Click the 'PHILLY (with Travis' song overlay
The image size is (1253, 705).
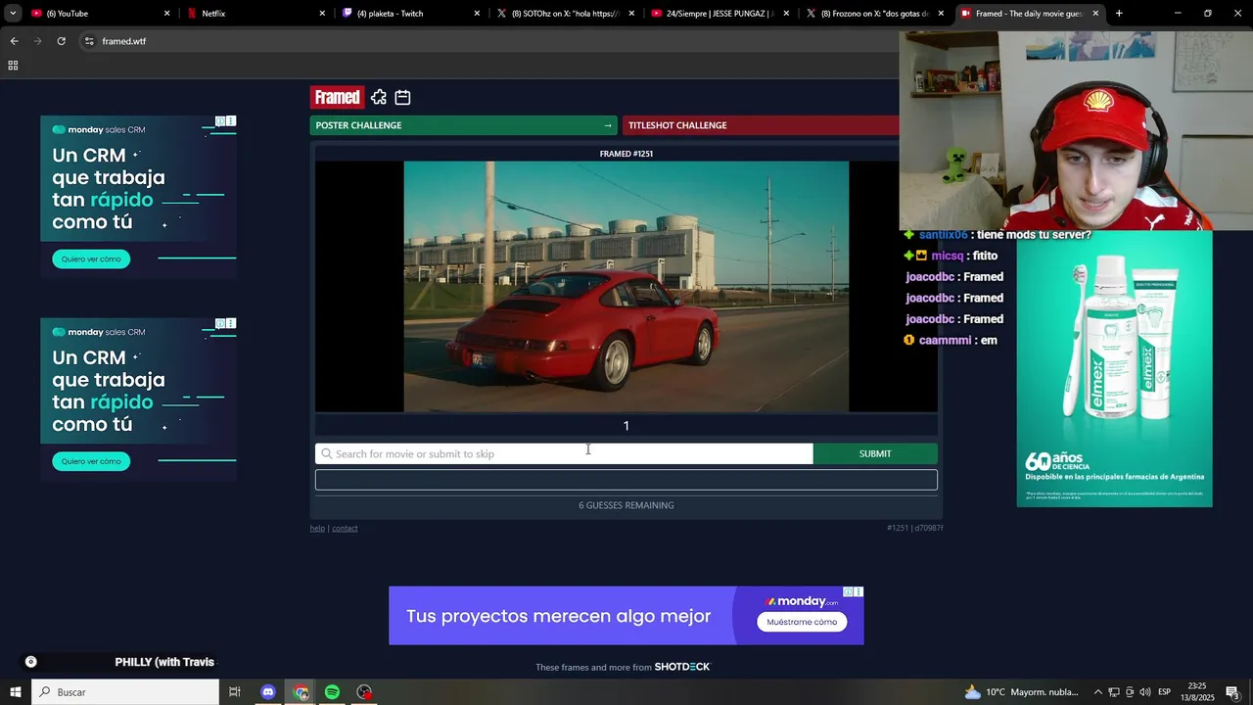tap(164, 662)
